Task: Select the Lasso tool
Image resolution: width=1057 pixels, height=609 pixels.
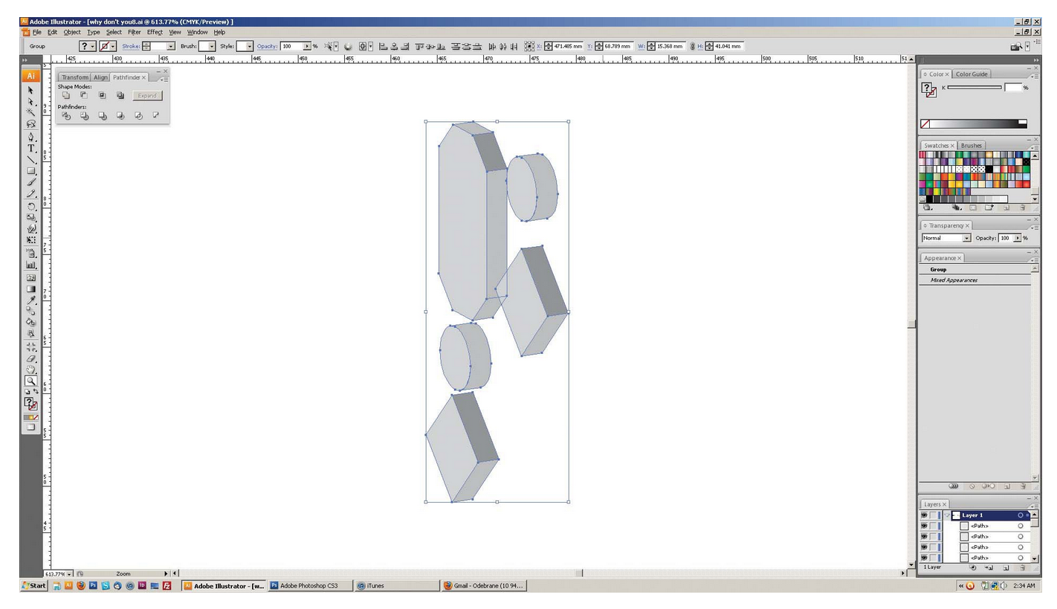Action: [x=30, y=124]
